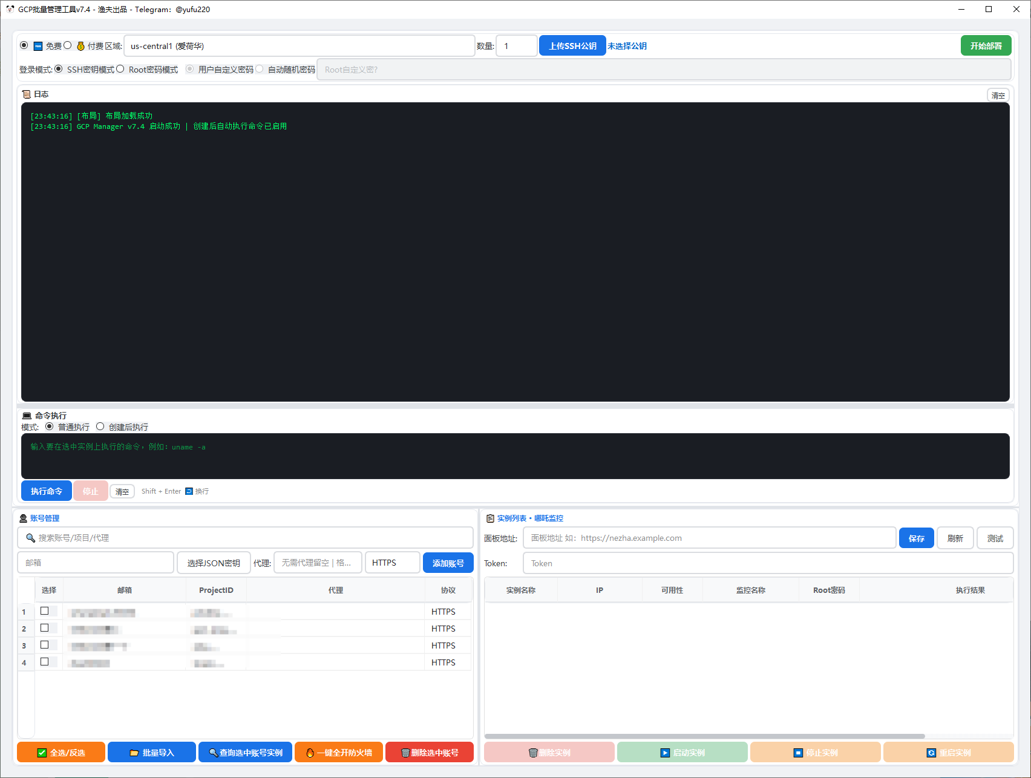Click the Root密码 column header
1031x778 pixels.
point(829,590)
